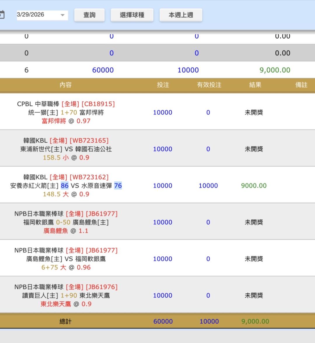Click highlighted score 86 for 安養赤紅火箭
Viewport: 315px width, 343px height.
coord(64,186)
